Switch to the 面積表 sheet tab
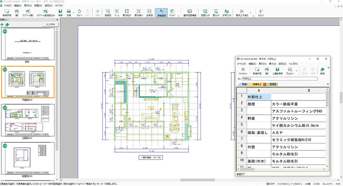The height and width of the screenshot is (186, 343). pos(273,85)
